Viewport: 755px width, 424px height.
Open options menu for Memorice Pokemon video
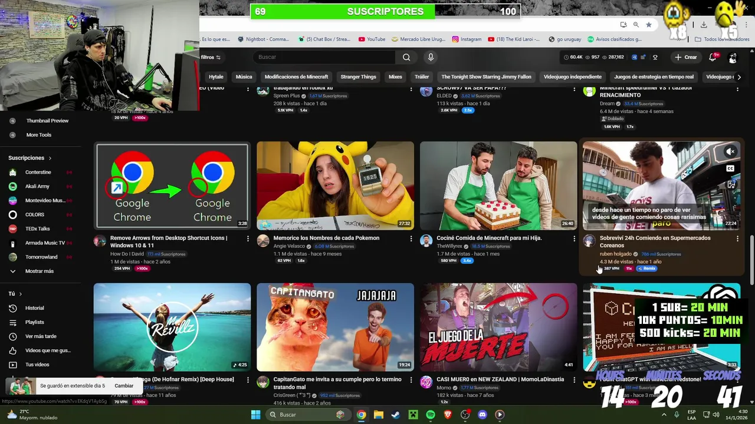click(411, 238)
